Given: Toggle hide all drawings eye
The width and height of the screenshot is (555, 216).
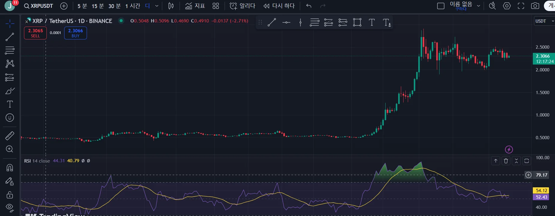Looking at the screenshot, I should (10, 208).
